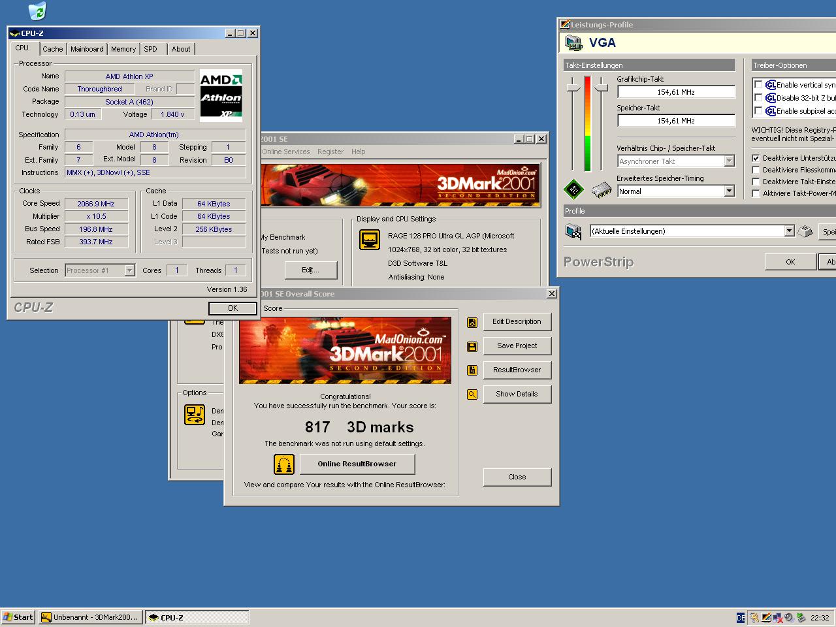Screen dimensions: 836x627
Task: Uncheck the Deaktiviere Unterstützung checkbox
Action: click(756, 158)
